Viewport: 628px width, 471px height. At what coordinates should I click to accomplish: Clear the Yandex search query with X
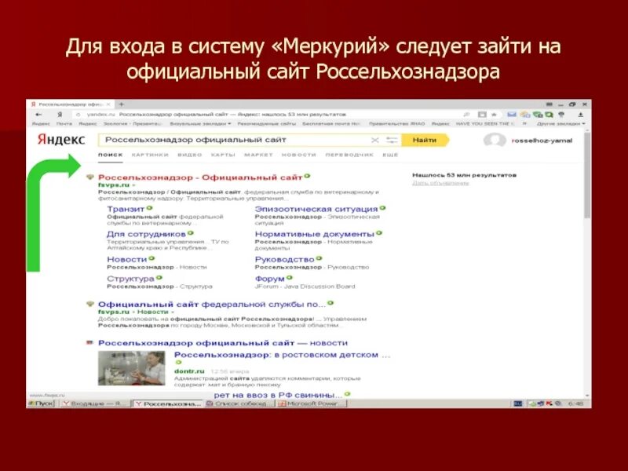(x=375, y=141)
